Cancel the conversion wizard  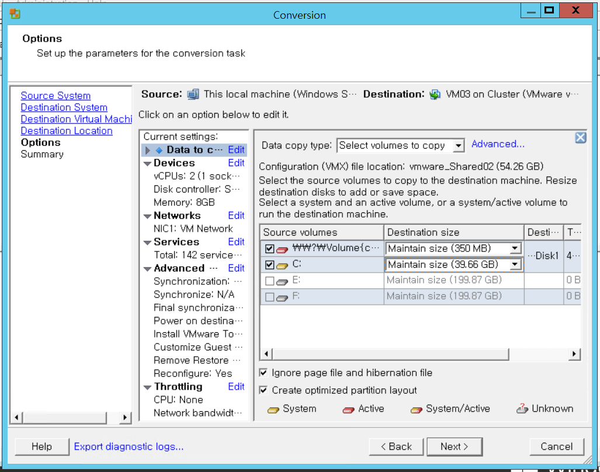[x=557, y=446]
